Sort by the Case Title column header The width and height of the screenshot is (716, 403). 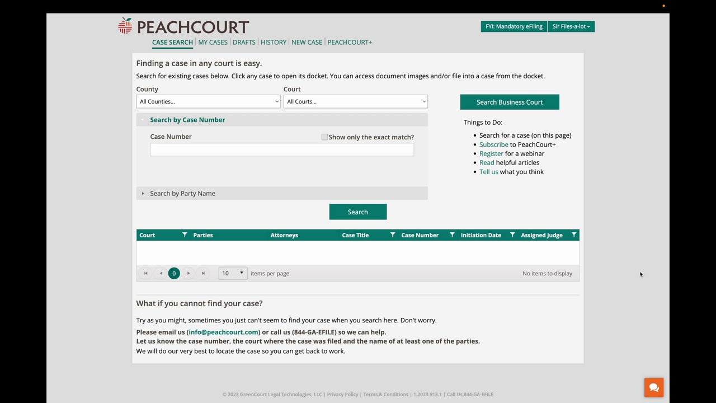tap(355, 235)
